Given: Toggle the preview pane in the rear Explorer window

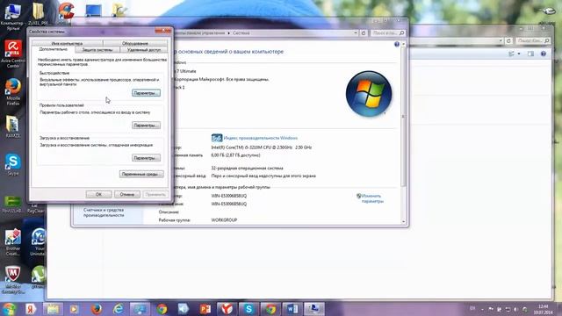Looking at the screenshot, I should 530,54.
